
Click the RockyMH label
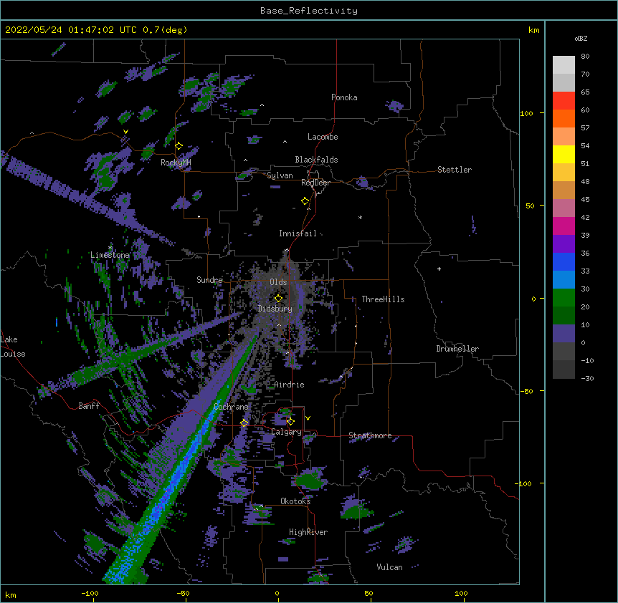pos(176,163)
